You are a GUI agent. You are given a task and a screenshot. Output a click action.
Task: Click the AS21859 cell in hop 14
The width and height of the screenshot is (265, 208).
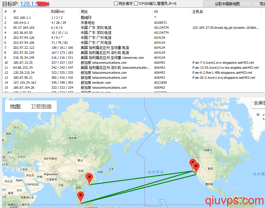[x=160, y=83]
